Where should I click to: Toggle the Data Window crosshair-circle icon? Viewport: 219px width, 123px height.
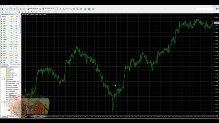pos(14,9)
